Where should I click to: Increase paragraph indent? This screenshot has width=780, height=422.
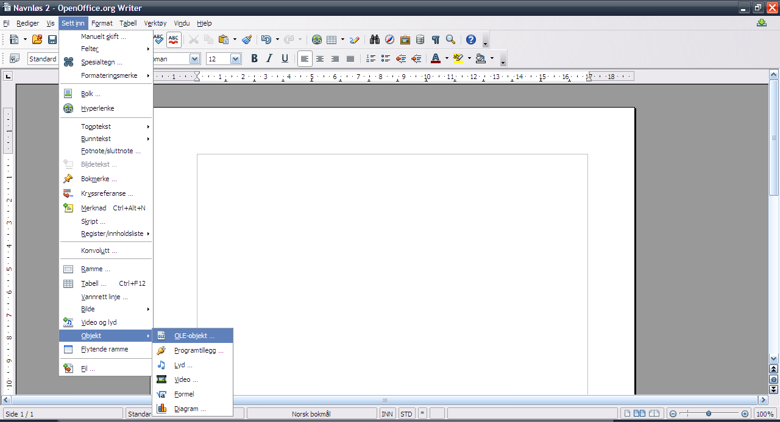[x=416, y=58]
